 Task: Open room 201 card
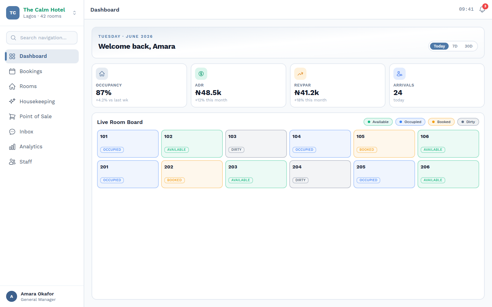tap(128, 174)
